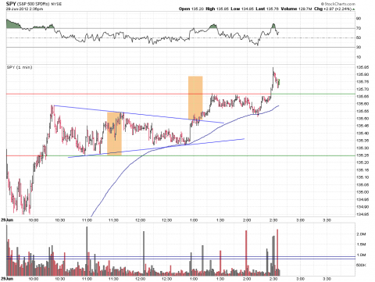Click the 1.5M volume axis label
Viewport: 375px width, 282px height.
point(361,245)
